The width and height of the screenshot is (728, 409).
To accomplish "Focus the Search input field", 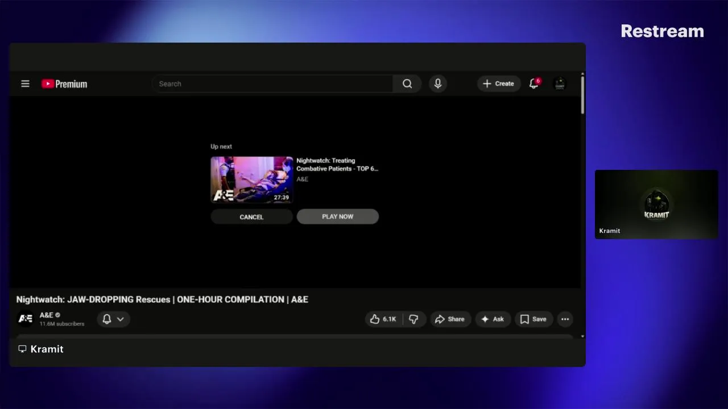I will coord(272,84).
